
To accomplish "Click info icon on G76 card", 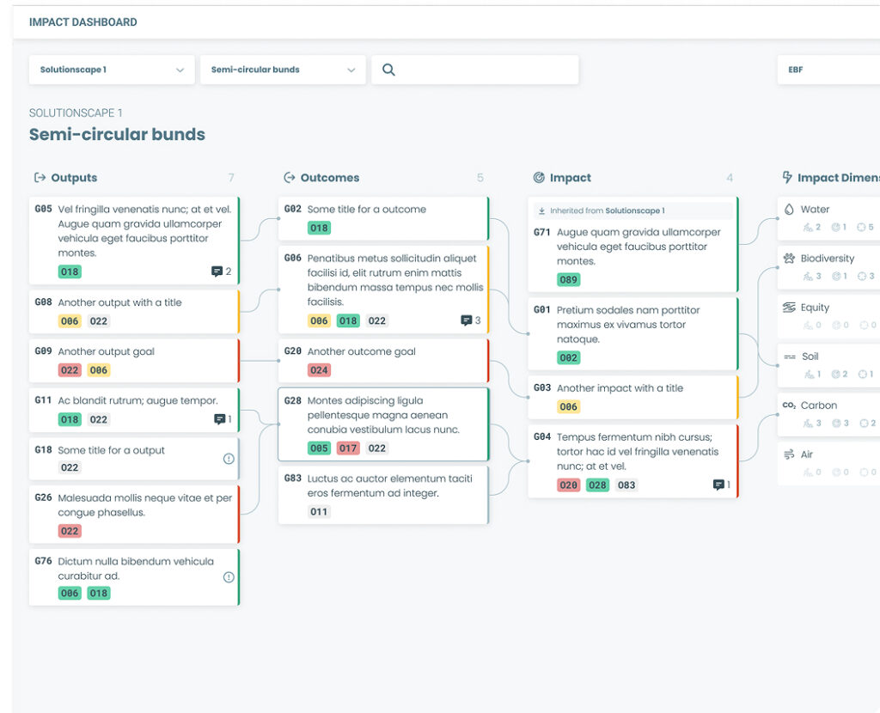I will pyautogui.click(x=229, y=577).
